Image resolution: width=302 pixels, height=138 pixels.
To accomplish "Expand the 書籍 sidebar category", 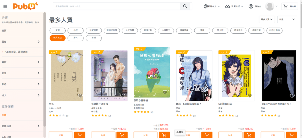I will point(38,42).
